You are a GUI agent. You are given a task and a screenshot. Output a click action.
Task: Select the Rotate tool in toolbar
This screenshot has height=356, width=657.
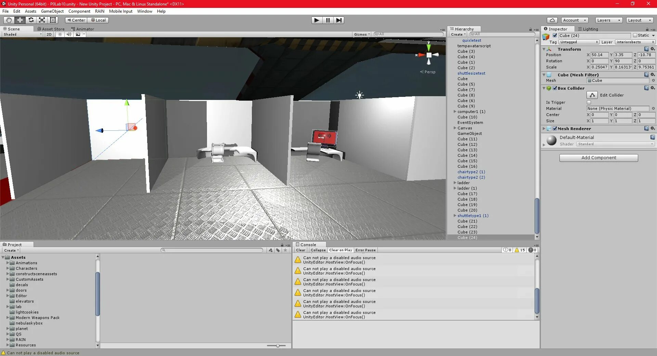pyautogui.click(x=31, y=20)
